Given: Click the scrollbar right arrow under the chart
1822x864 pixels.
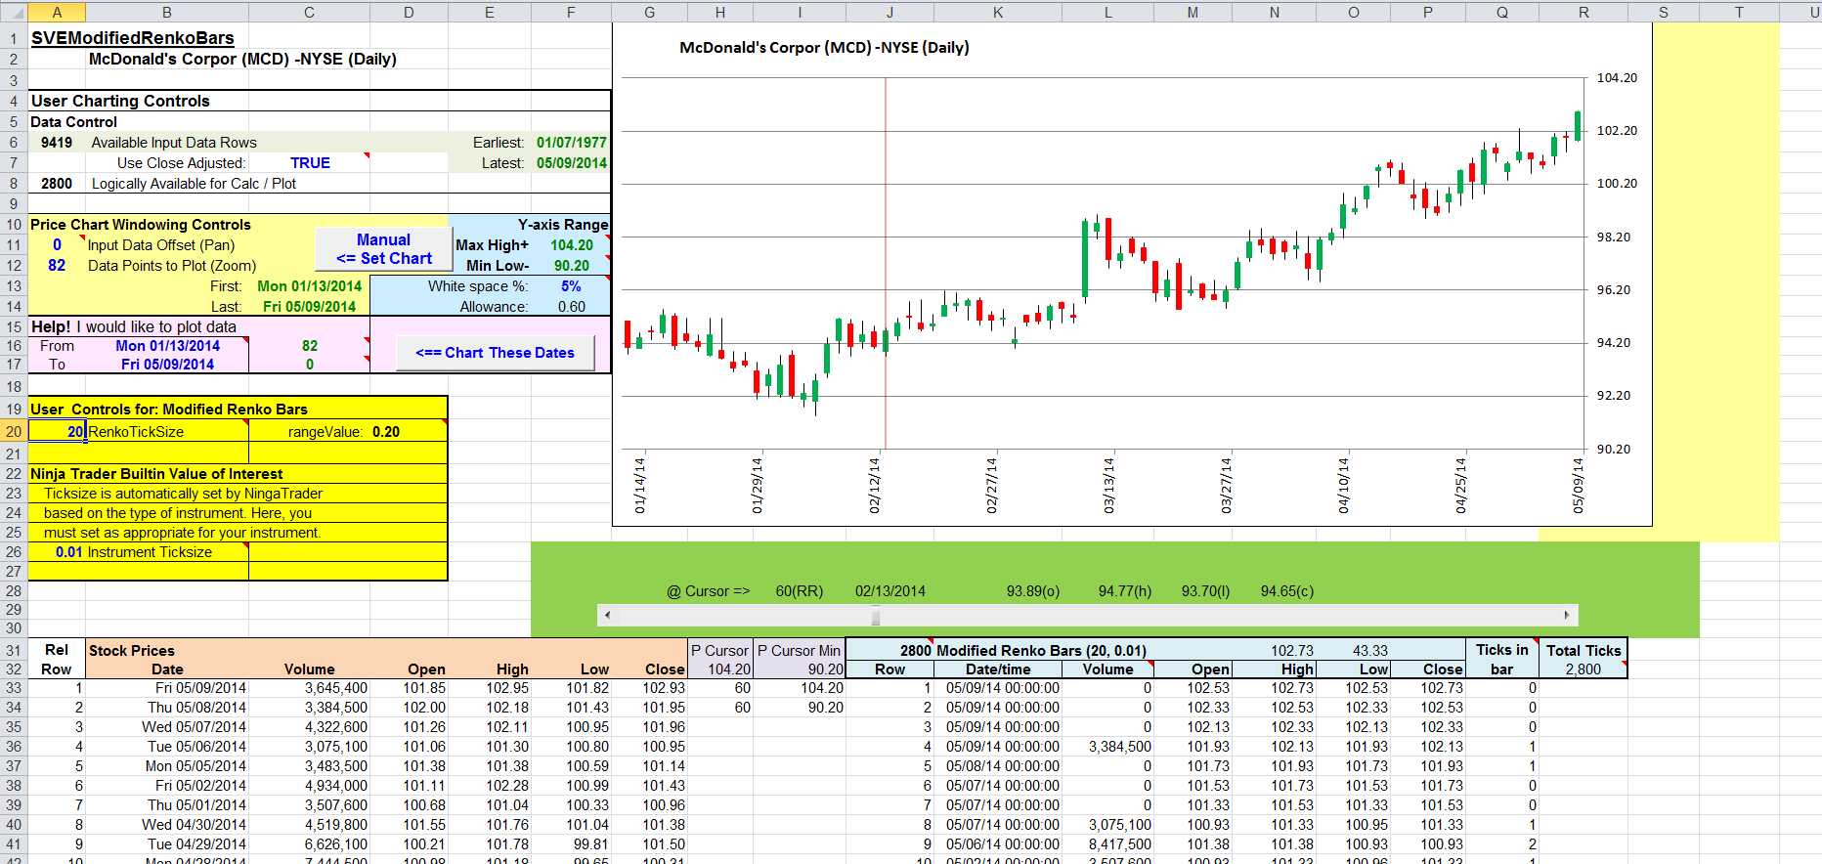Looking at the screenshot, I should 1567,615.
